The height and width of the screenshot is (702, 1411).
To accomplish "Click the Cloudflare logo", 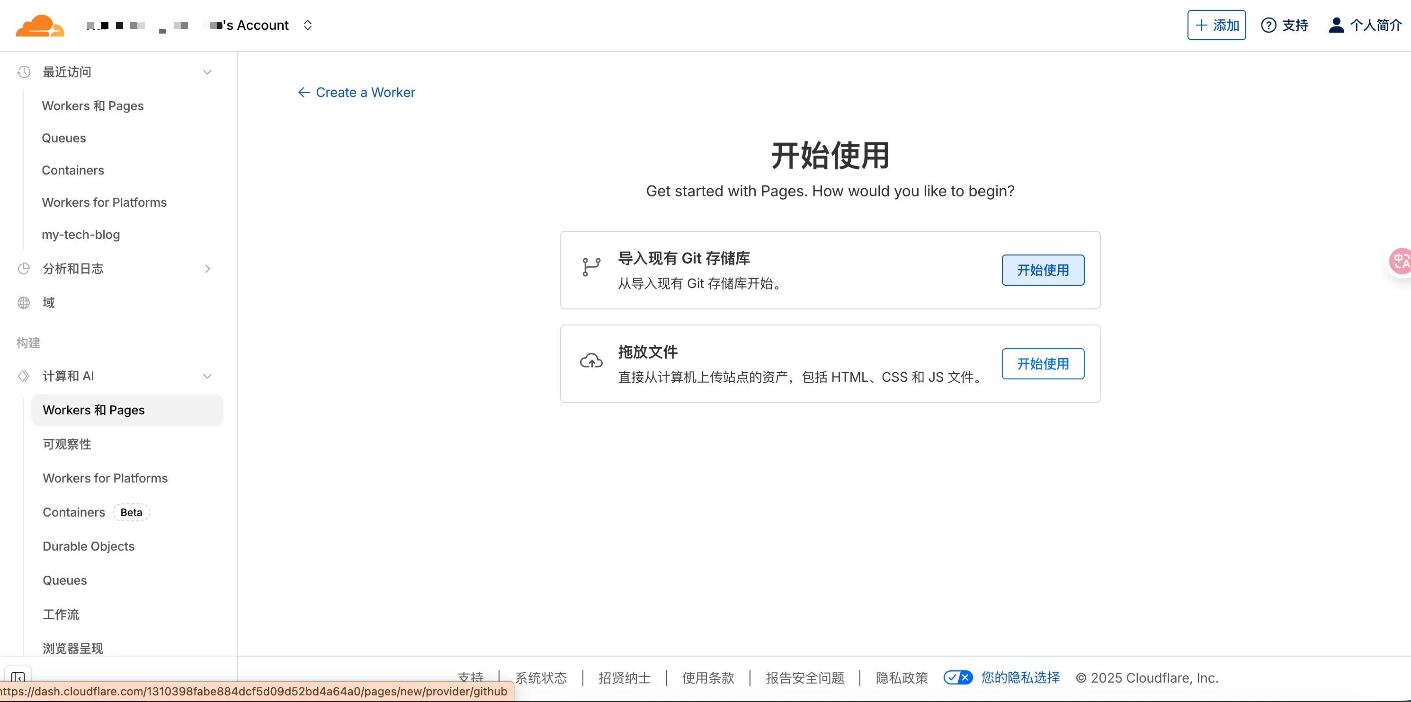I will (x=40, y=25).
